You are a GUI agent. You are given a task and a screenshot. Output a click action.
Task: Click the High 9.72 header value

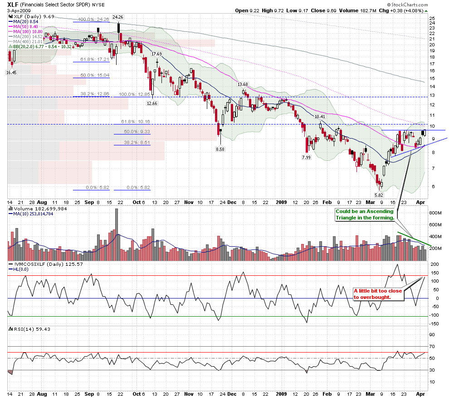273,10
